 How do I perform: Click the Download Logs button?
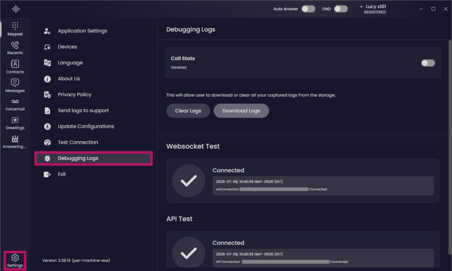point(241,111)
